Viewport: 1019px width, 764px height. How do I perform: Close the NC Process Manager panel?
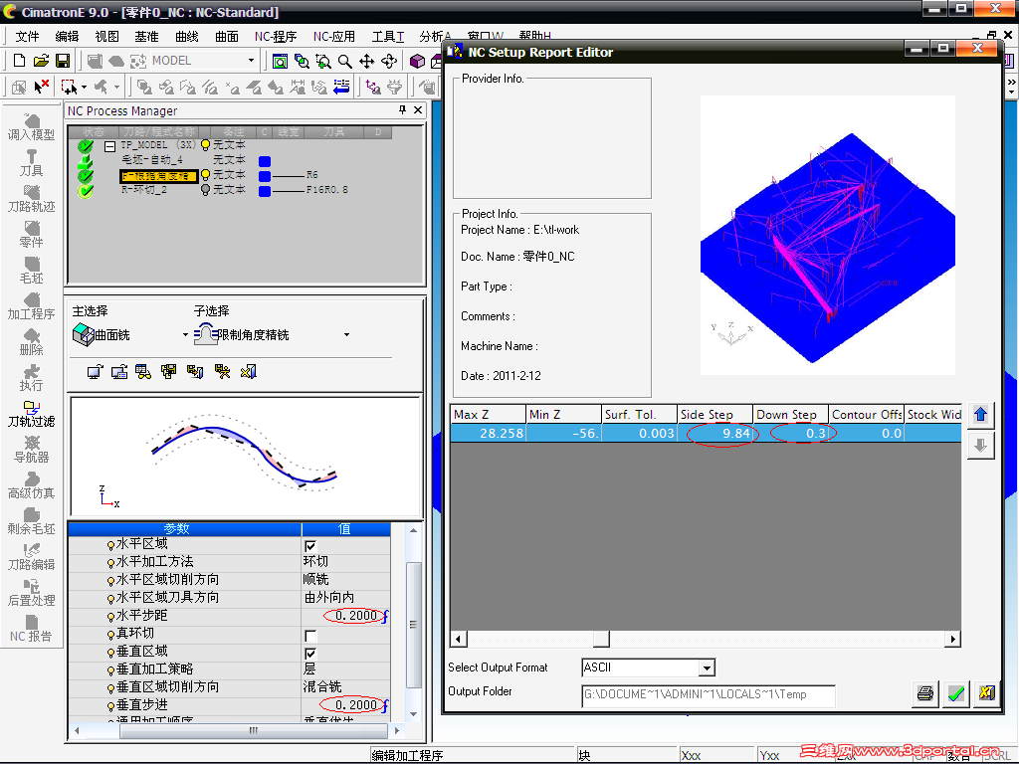(418, 110)
